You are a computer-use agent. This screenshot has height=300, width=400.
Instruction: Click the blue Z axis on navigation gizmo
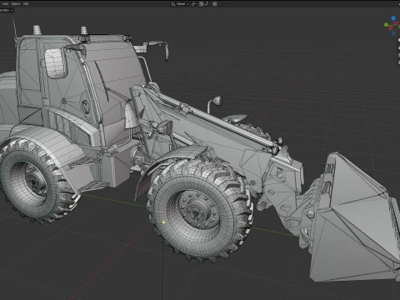(x=393, y=18)
